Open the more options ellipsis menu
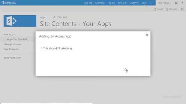This screenshot has height=104, width=186. [151, 3]
